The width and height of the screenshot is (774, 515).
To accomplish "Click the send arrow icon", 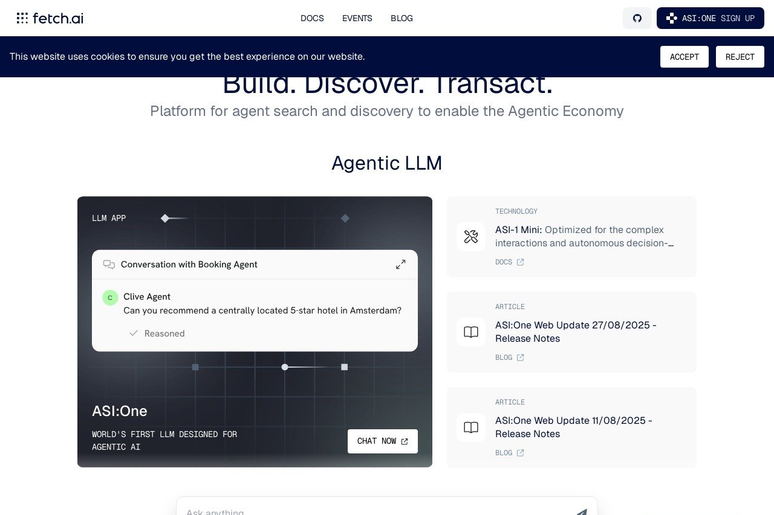I will (x=581, y=512).
